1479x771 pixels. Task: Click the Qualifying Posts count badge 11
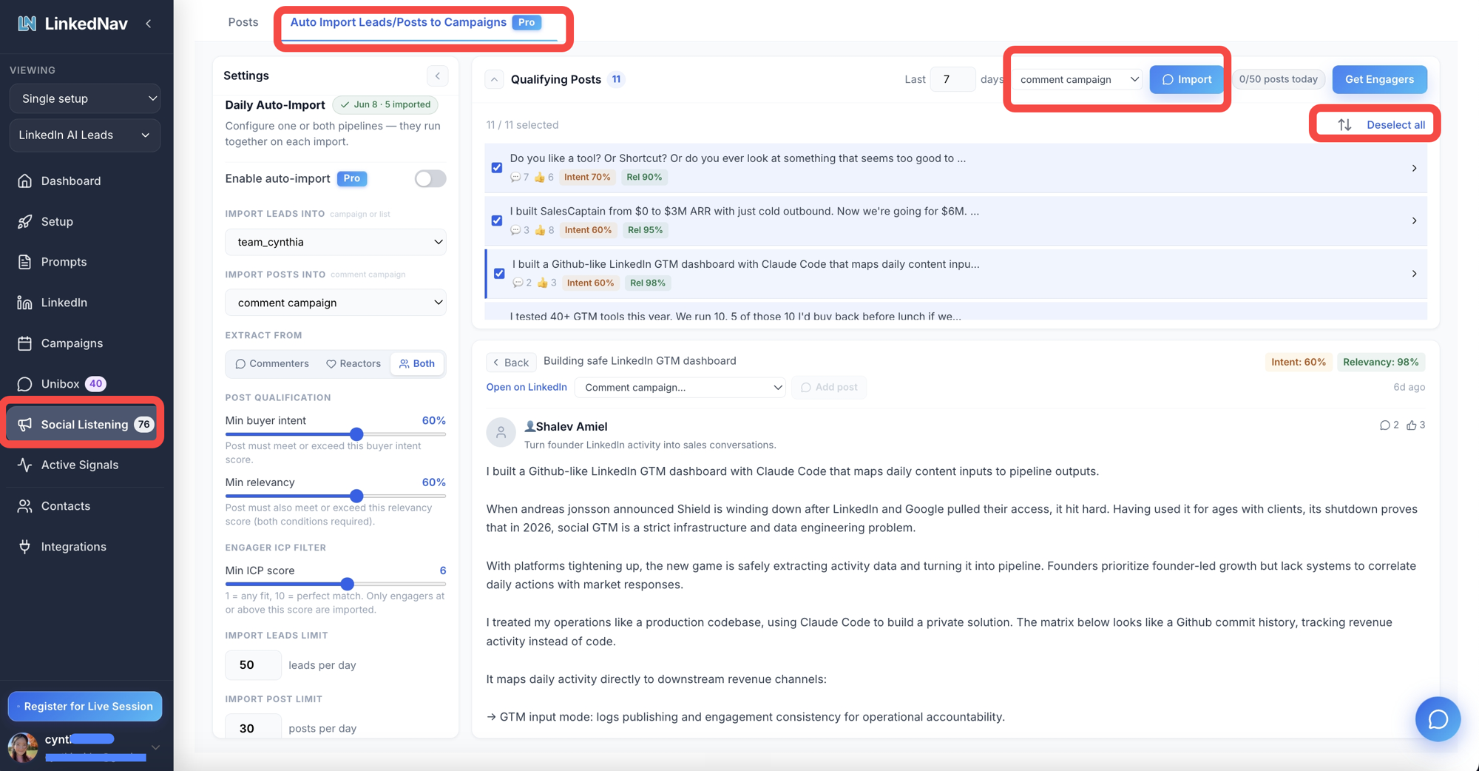(x=616, y=79)
